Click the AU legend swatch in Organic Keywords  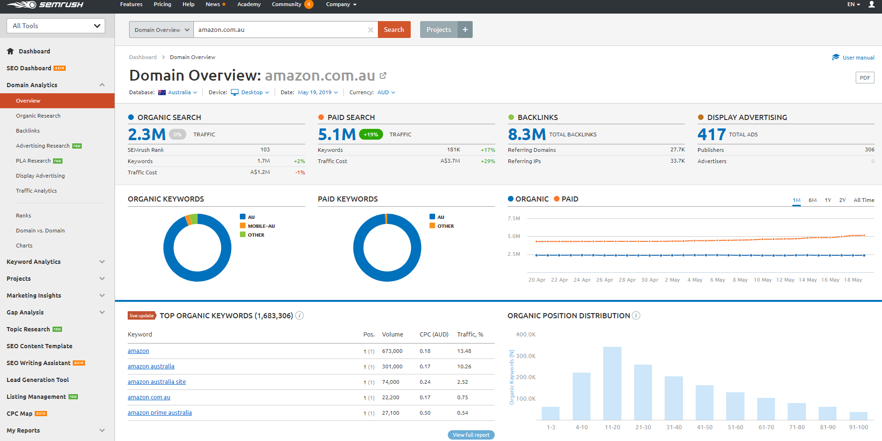[x=243, y=217]
